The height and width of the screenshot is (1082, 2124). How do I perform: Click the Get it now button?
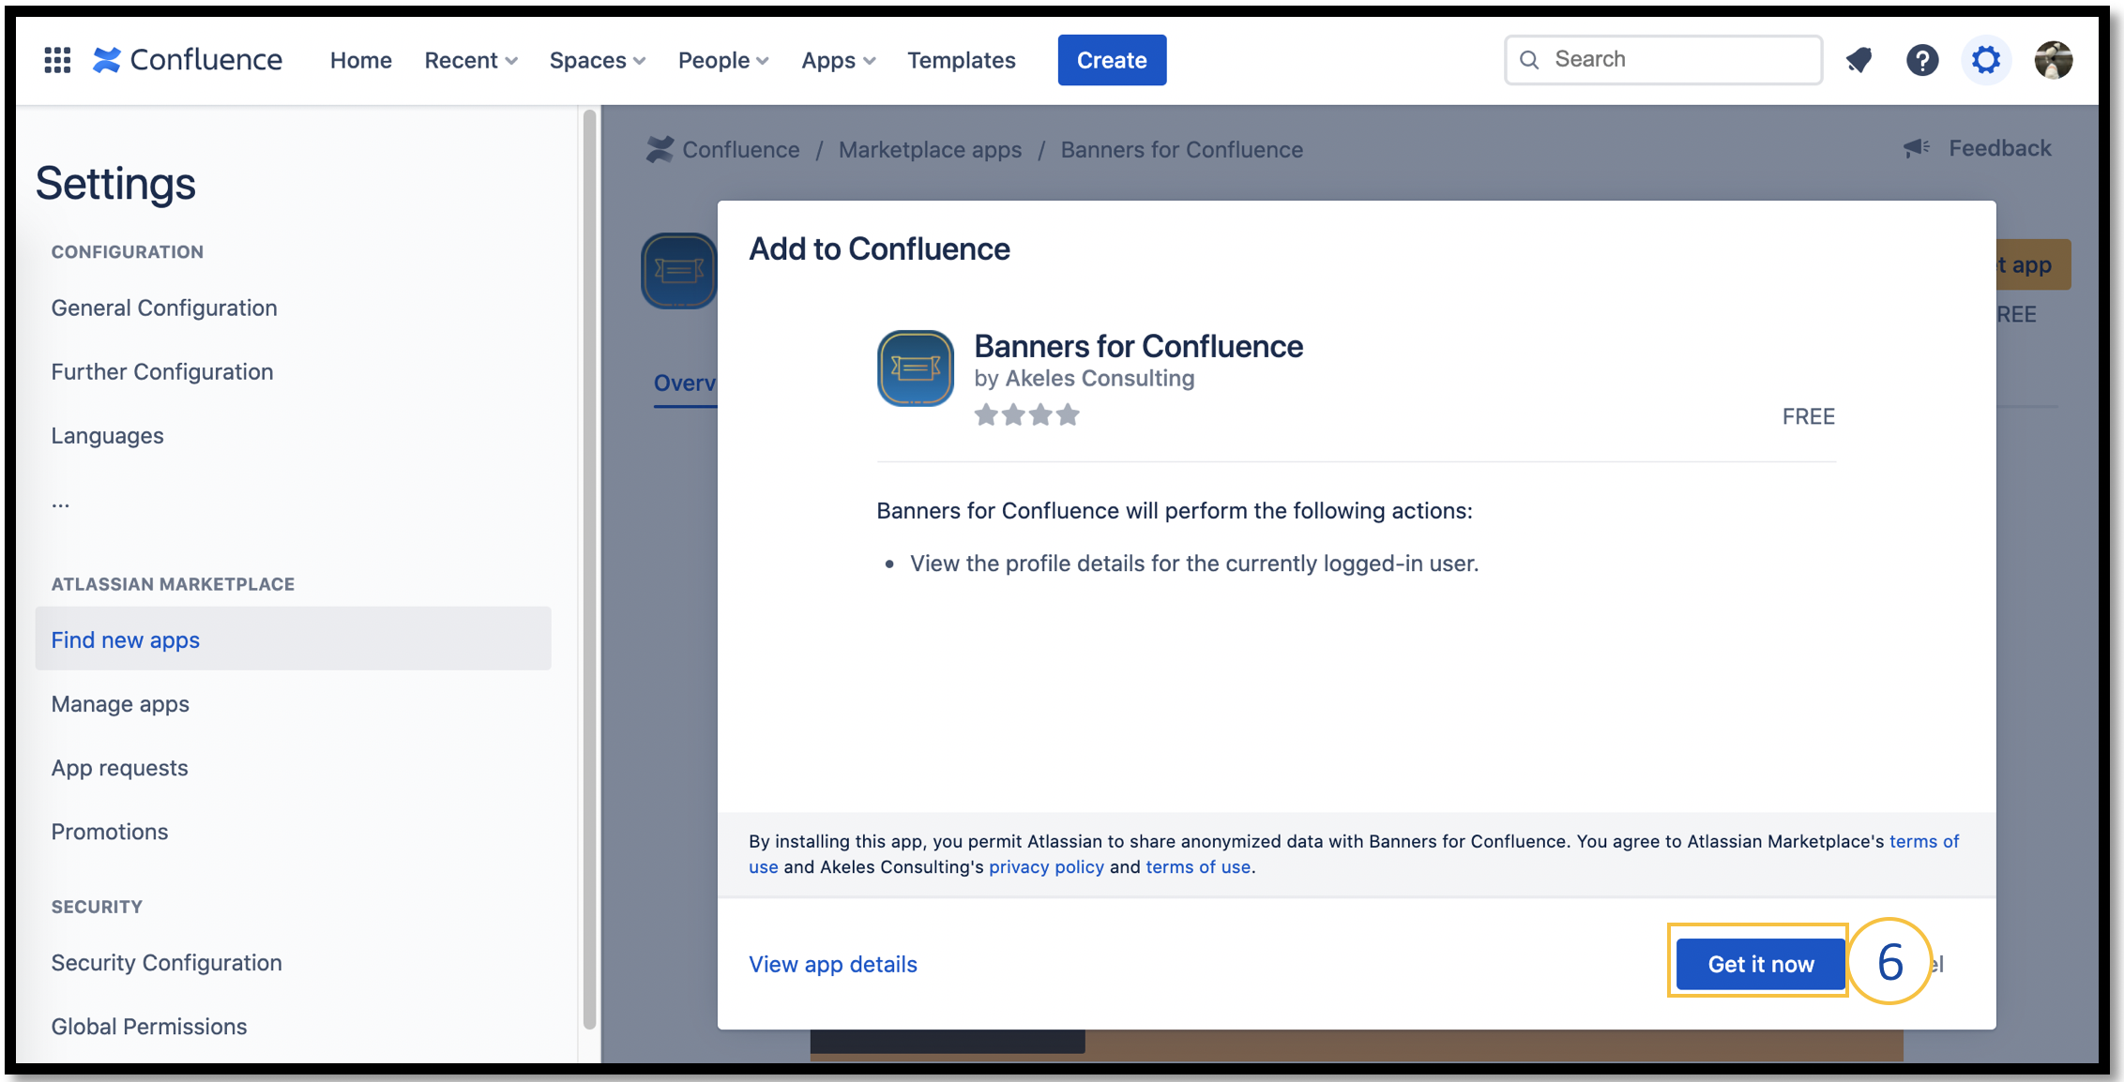[1760, 964]
